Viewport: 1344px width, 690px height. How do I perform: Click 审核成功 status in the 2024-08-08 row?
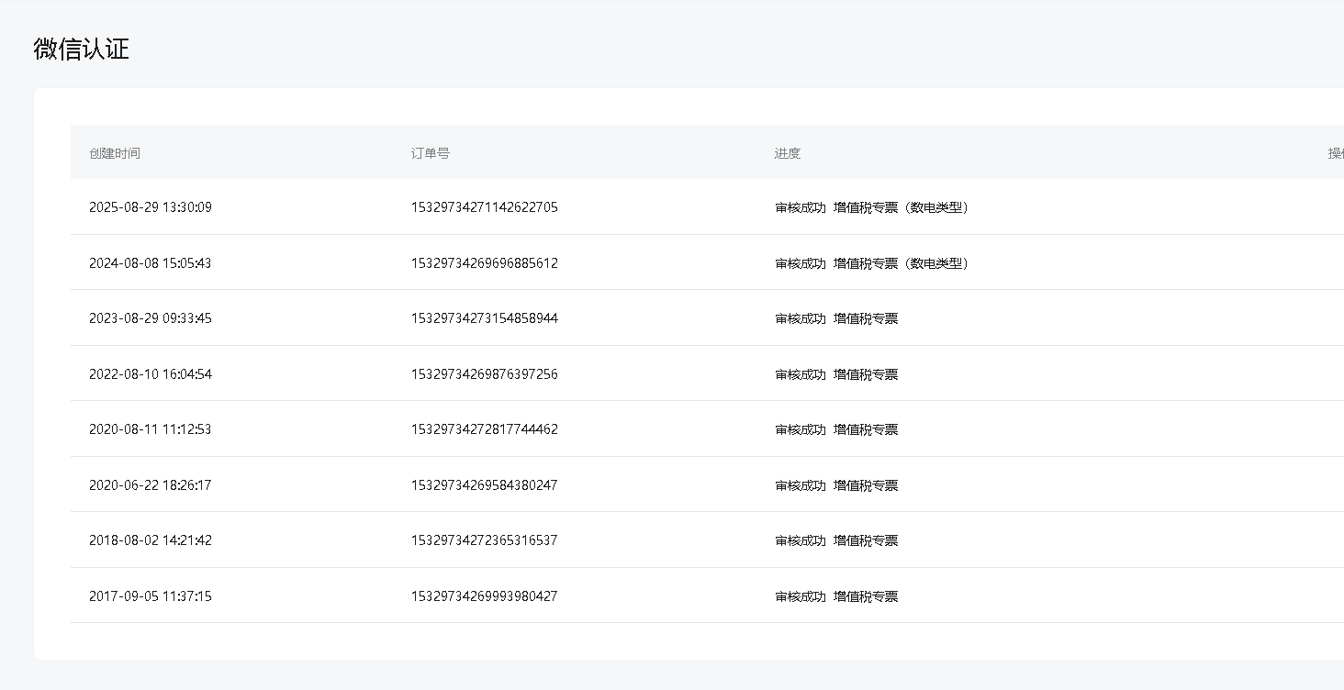(801, 263)
